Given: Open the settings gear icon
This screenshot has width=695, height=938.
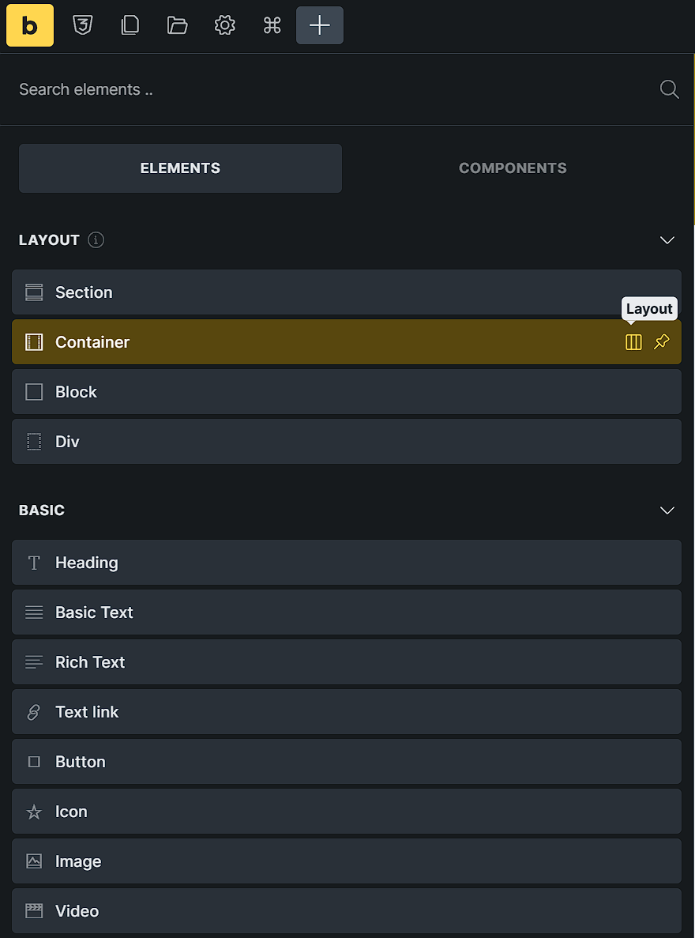Looking at the screenshot, I should click(225, 25).
